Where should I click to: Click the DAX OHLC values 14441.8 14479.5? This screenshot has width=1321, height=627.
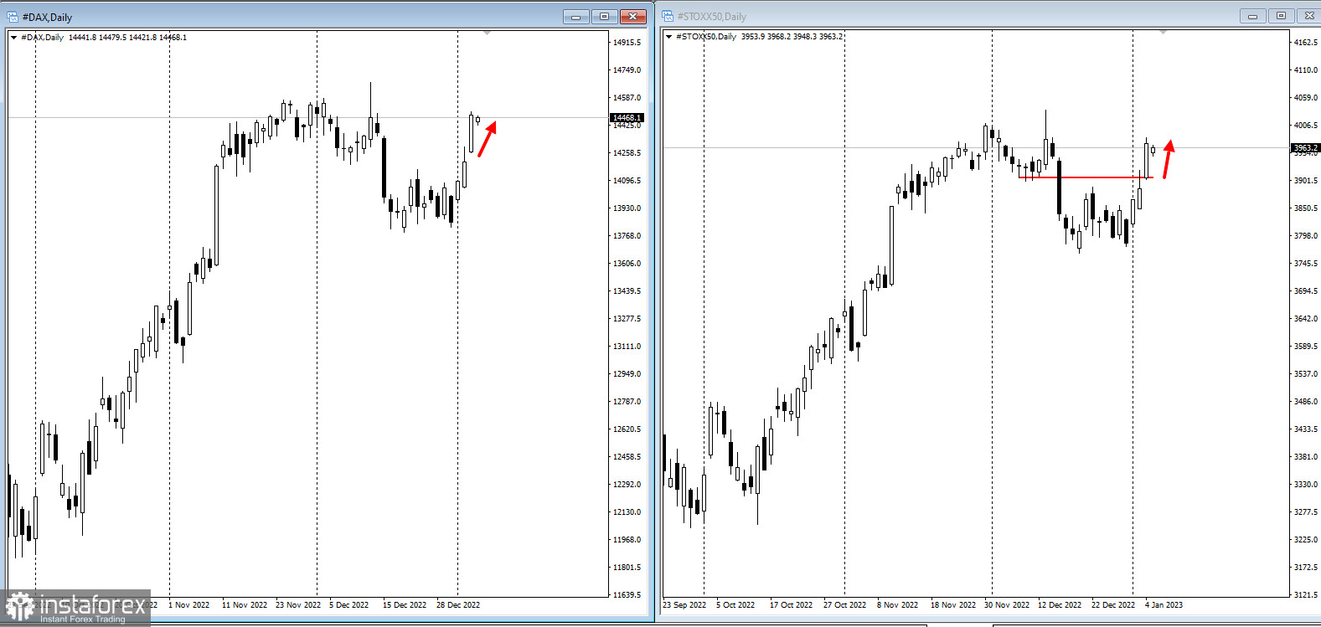97,38
